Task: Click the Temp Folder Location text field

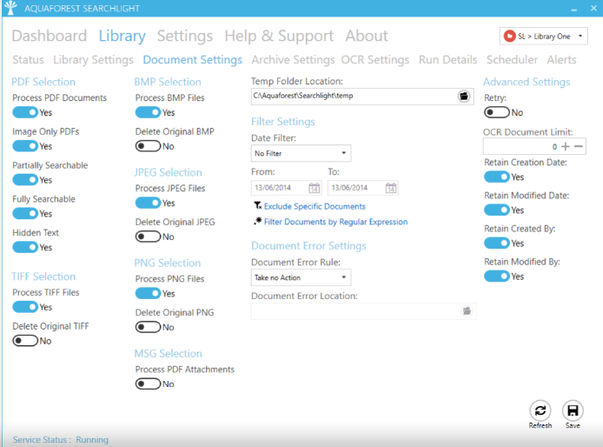Action: (x=352, y=96)
